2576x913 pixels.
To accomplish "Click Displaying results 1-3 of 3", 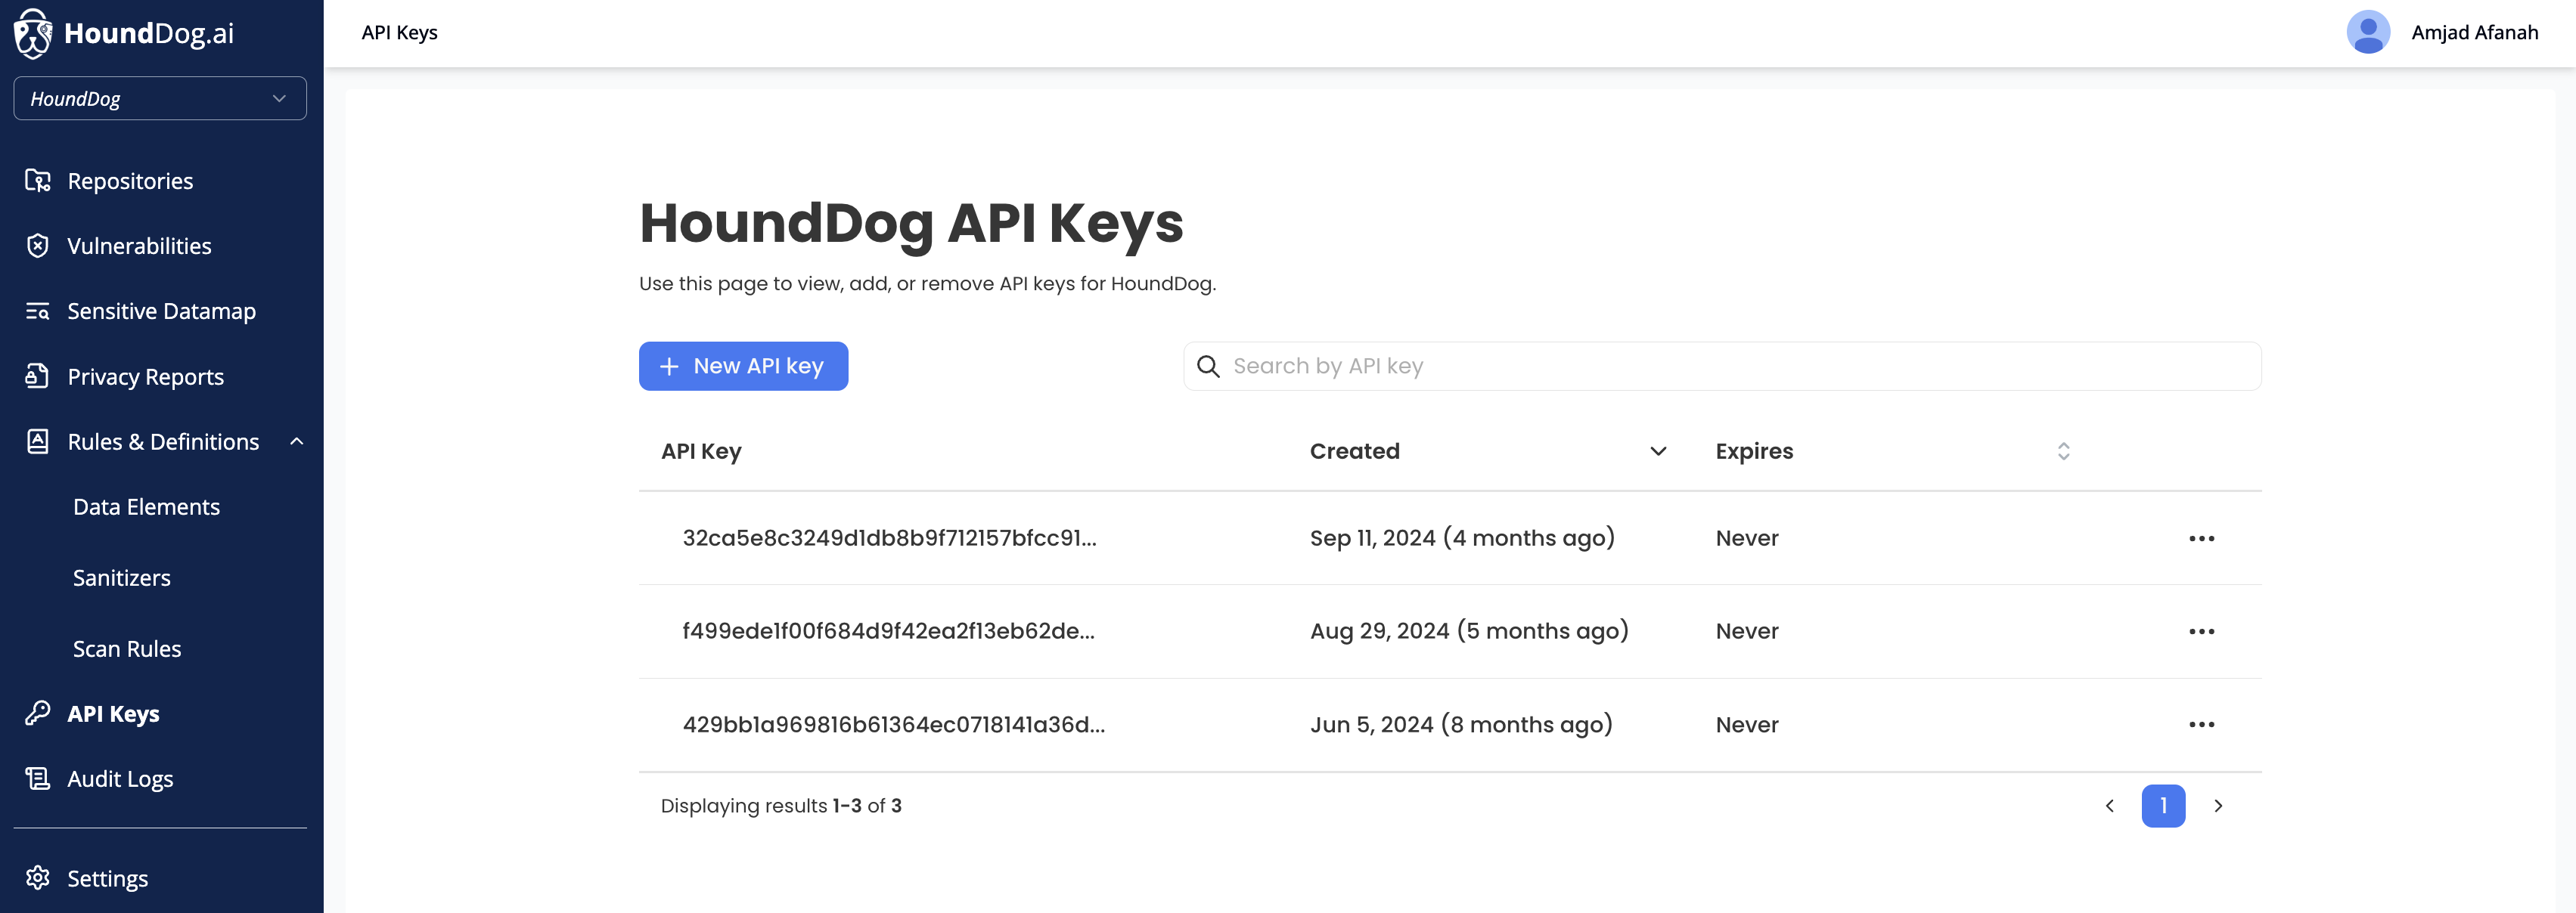I will click(x=780, y=806).
